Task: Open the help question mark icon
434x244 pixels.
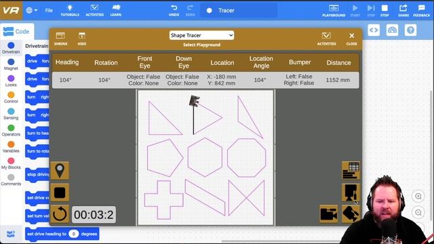Action: pyautogui.click(x=410, y=30)
